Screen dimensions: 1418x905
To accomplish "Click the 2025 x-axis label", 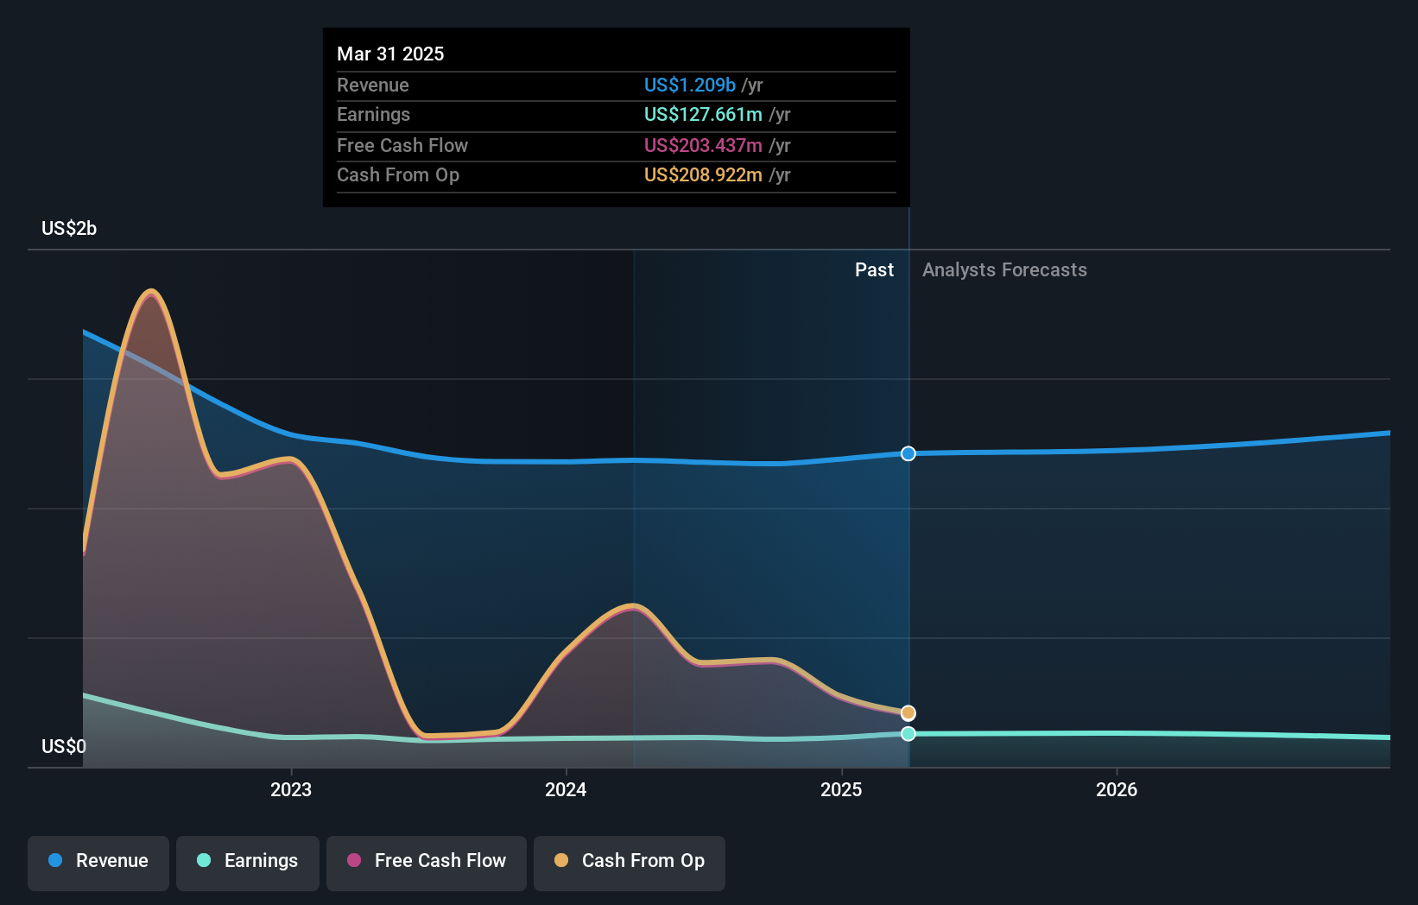I will click(841, 789).
